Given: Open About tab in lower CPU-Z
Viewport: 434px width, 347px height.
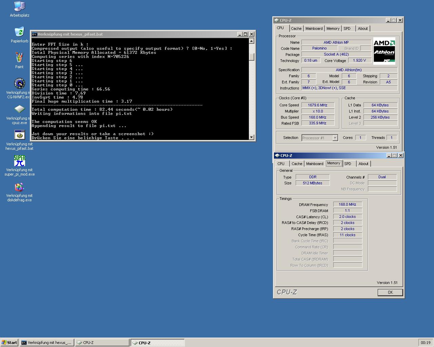Looking at the screenshot, I should pos(363,164).
